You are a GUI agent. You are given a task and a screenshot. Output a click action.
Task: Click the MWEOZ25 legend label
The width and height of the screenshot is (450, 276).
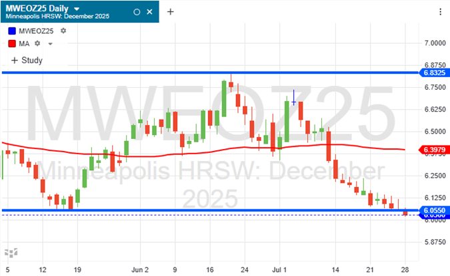pyautogui.click(x=36, y=31)
